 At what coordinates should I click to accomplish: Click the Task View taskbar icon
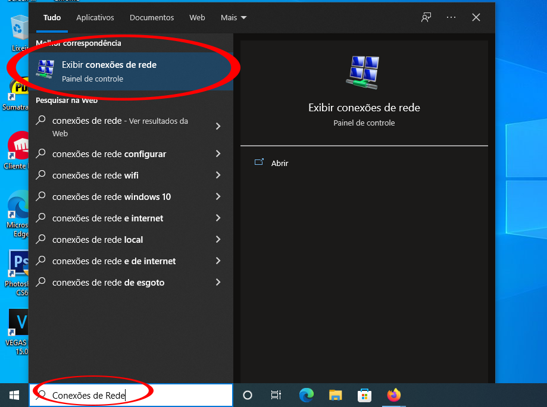tap(276, 395)
